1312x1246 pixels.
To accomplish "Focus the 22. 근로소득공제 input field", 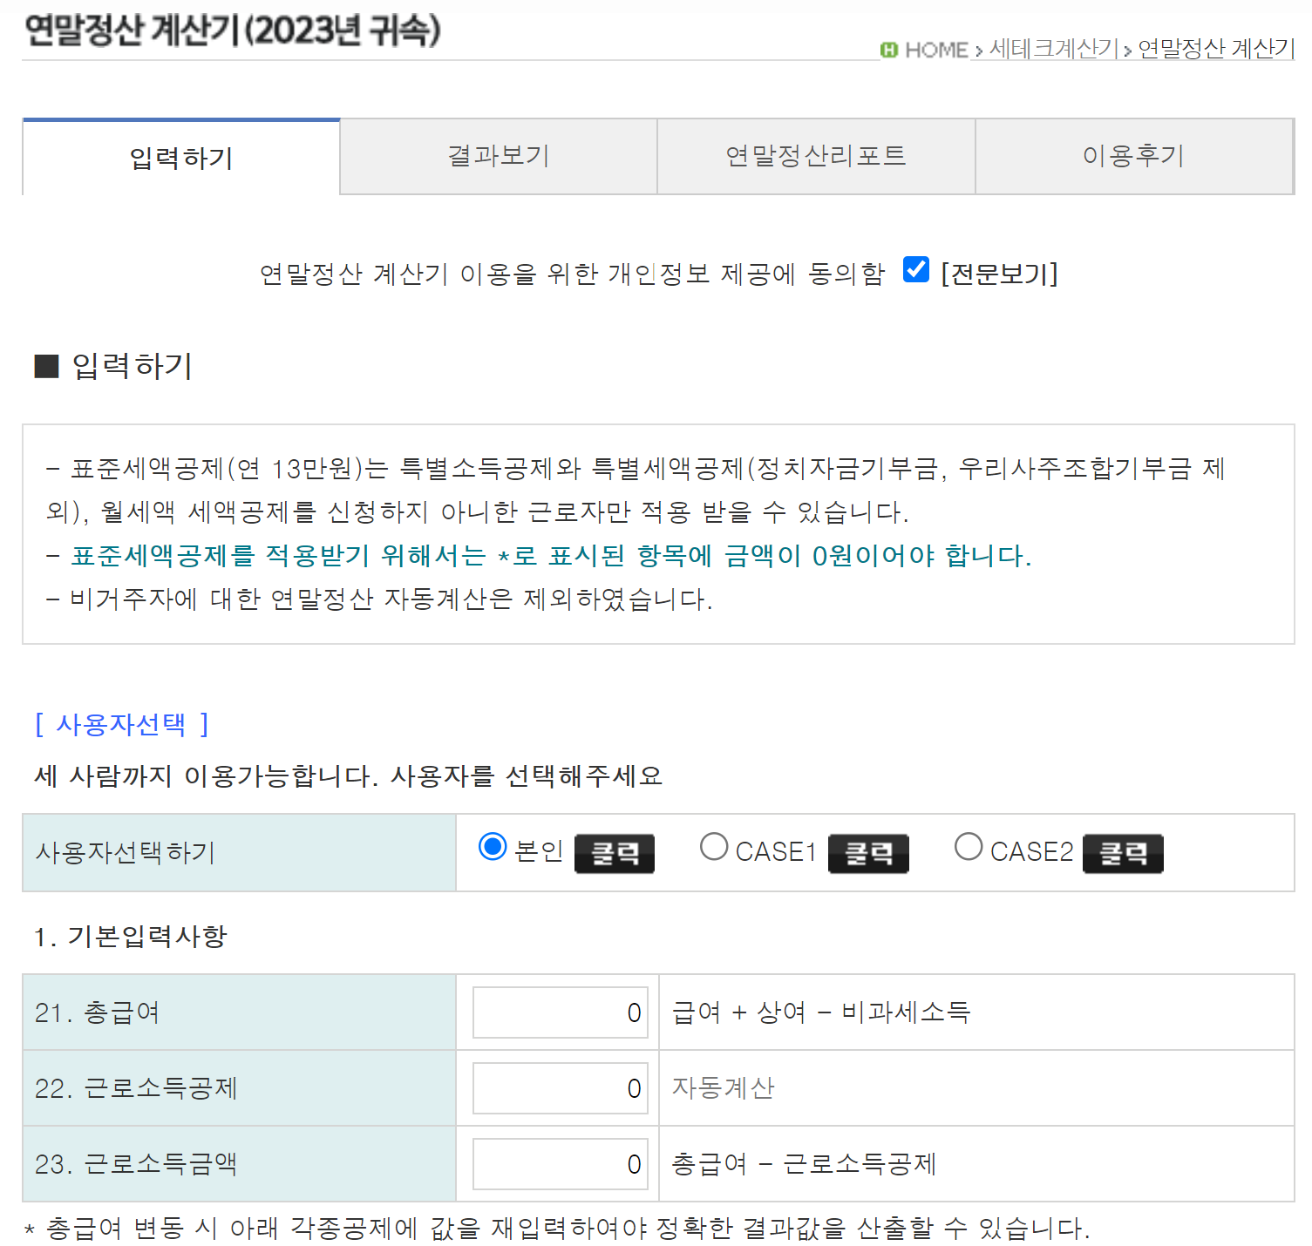I will pos(561,1088).
